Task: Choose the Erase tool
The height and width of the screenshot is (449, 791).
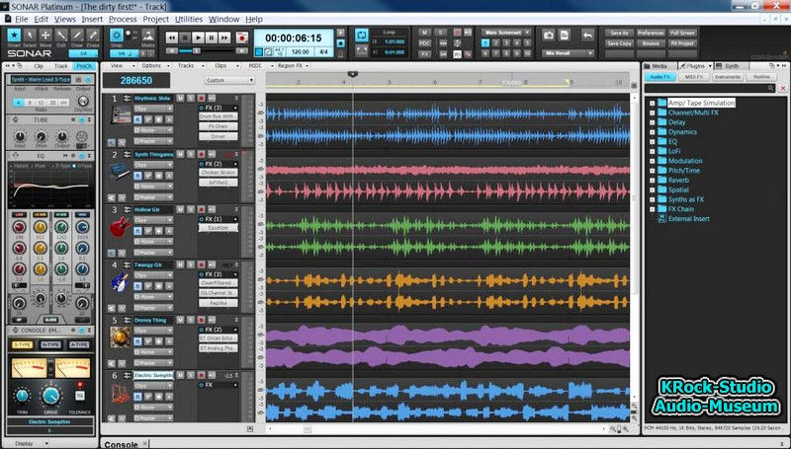Action: [x=92, y=36]
